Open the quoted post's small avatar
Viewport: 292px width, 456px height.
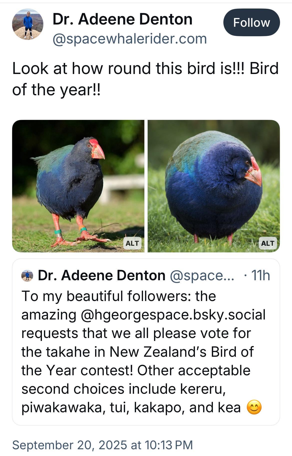[x=27, y=275]
